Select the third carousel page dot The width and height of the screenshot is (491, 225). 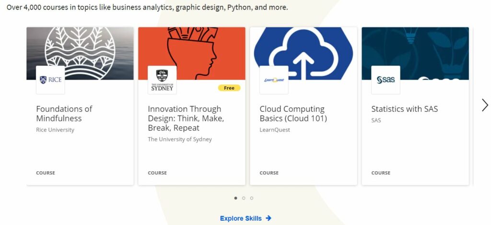point(252,198)
